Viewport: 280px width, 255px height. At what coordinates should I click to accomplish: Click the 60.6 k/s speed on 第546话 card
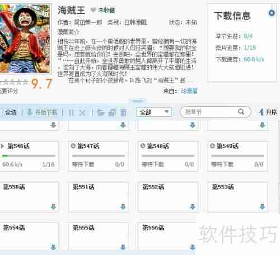pos(12,164)
